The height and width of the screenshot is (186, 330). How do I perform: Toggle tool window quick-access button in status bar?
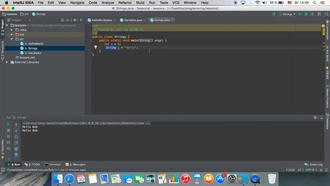[x=3, y=170]
